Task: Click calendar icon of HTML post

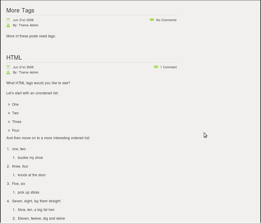Action: pyautogui.click(x=8, y=67)
